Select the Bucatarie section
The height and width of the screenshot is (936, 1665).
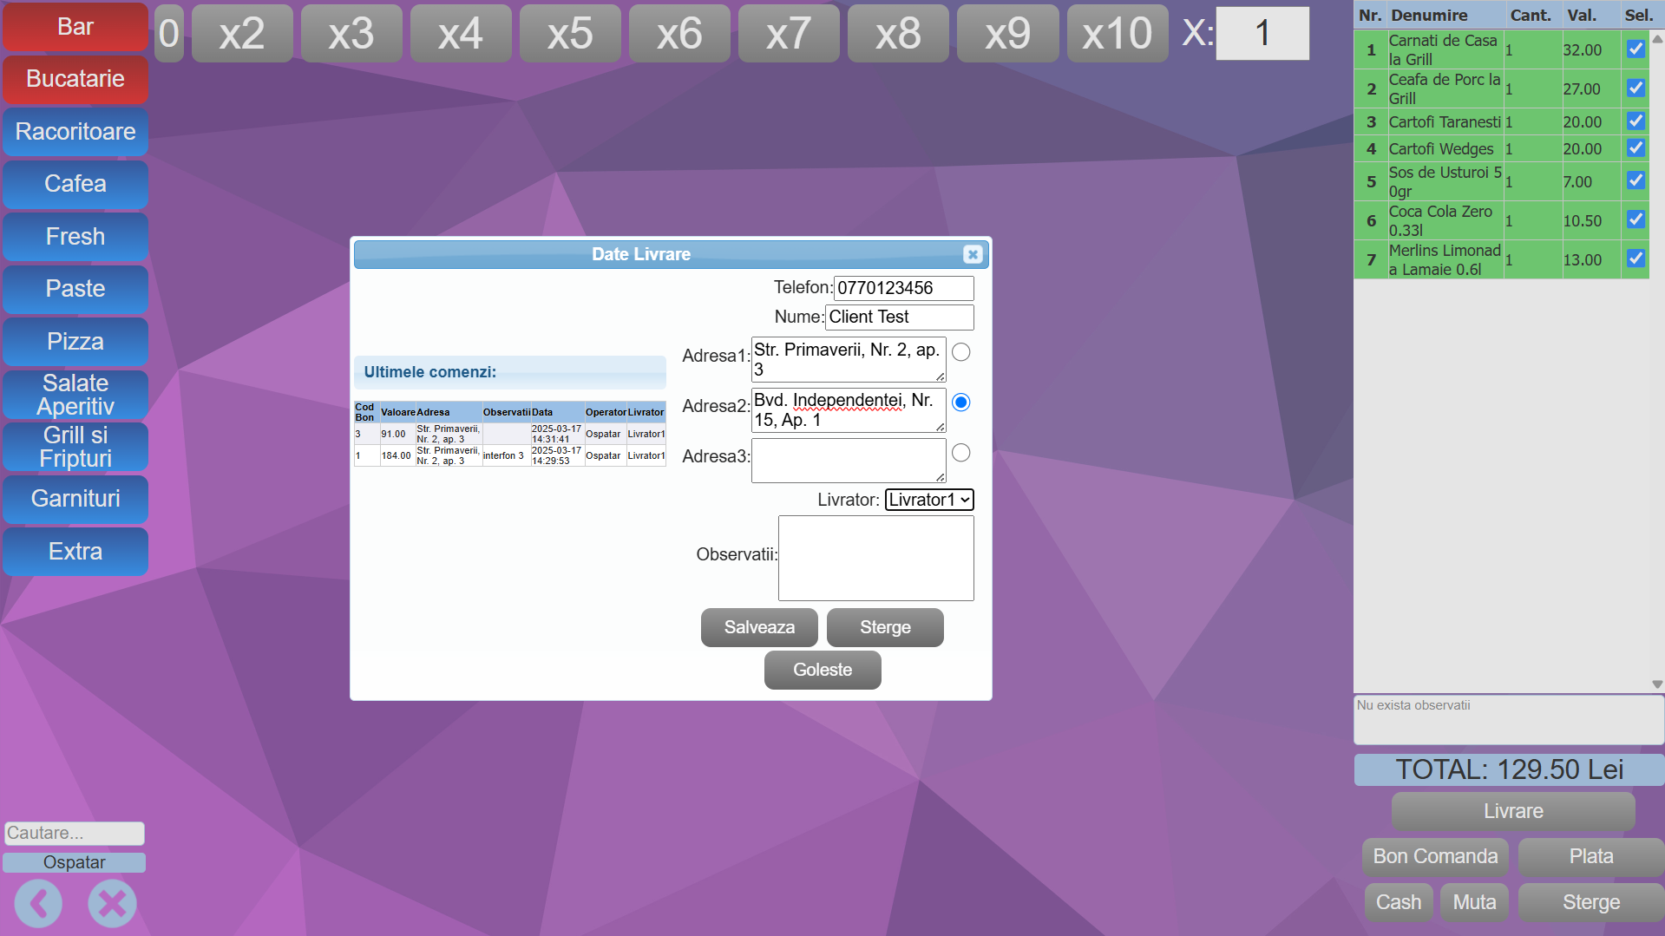(x=75, y=79)
